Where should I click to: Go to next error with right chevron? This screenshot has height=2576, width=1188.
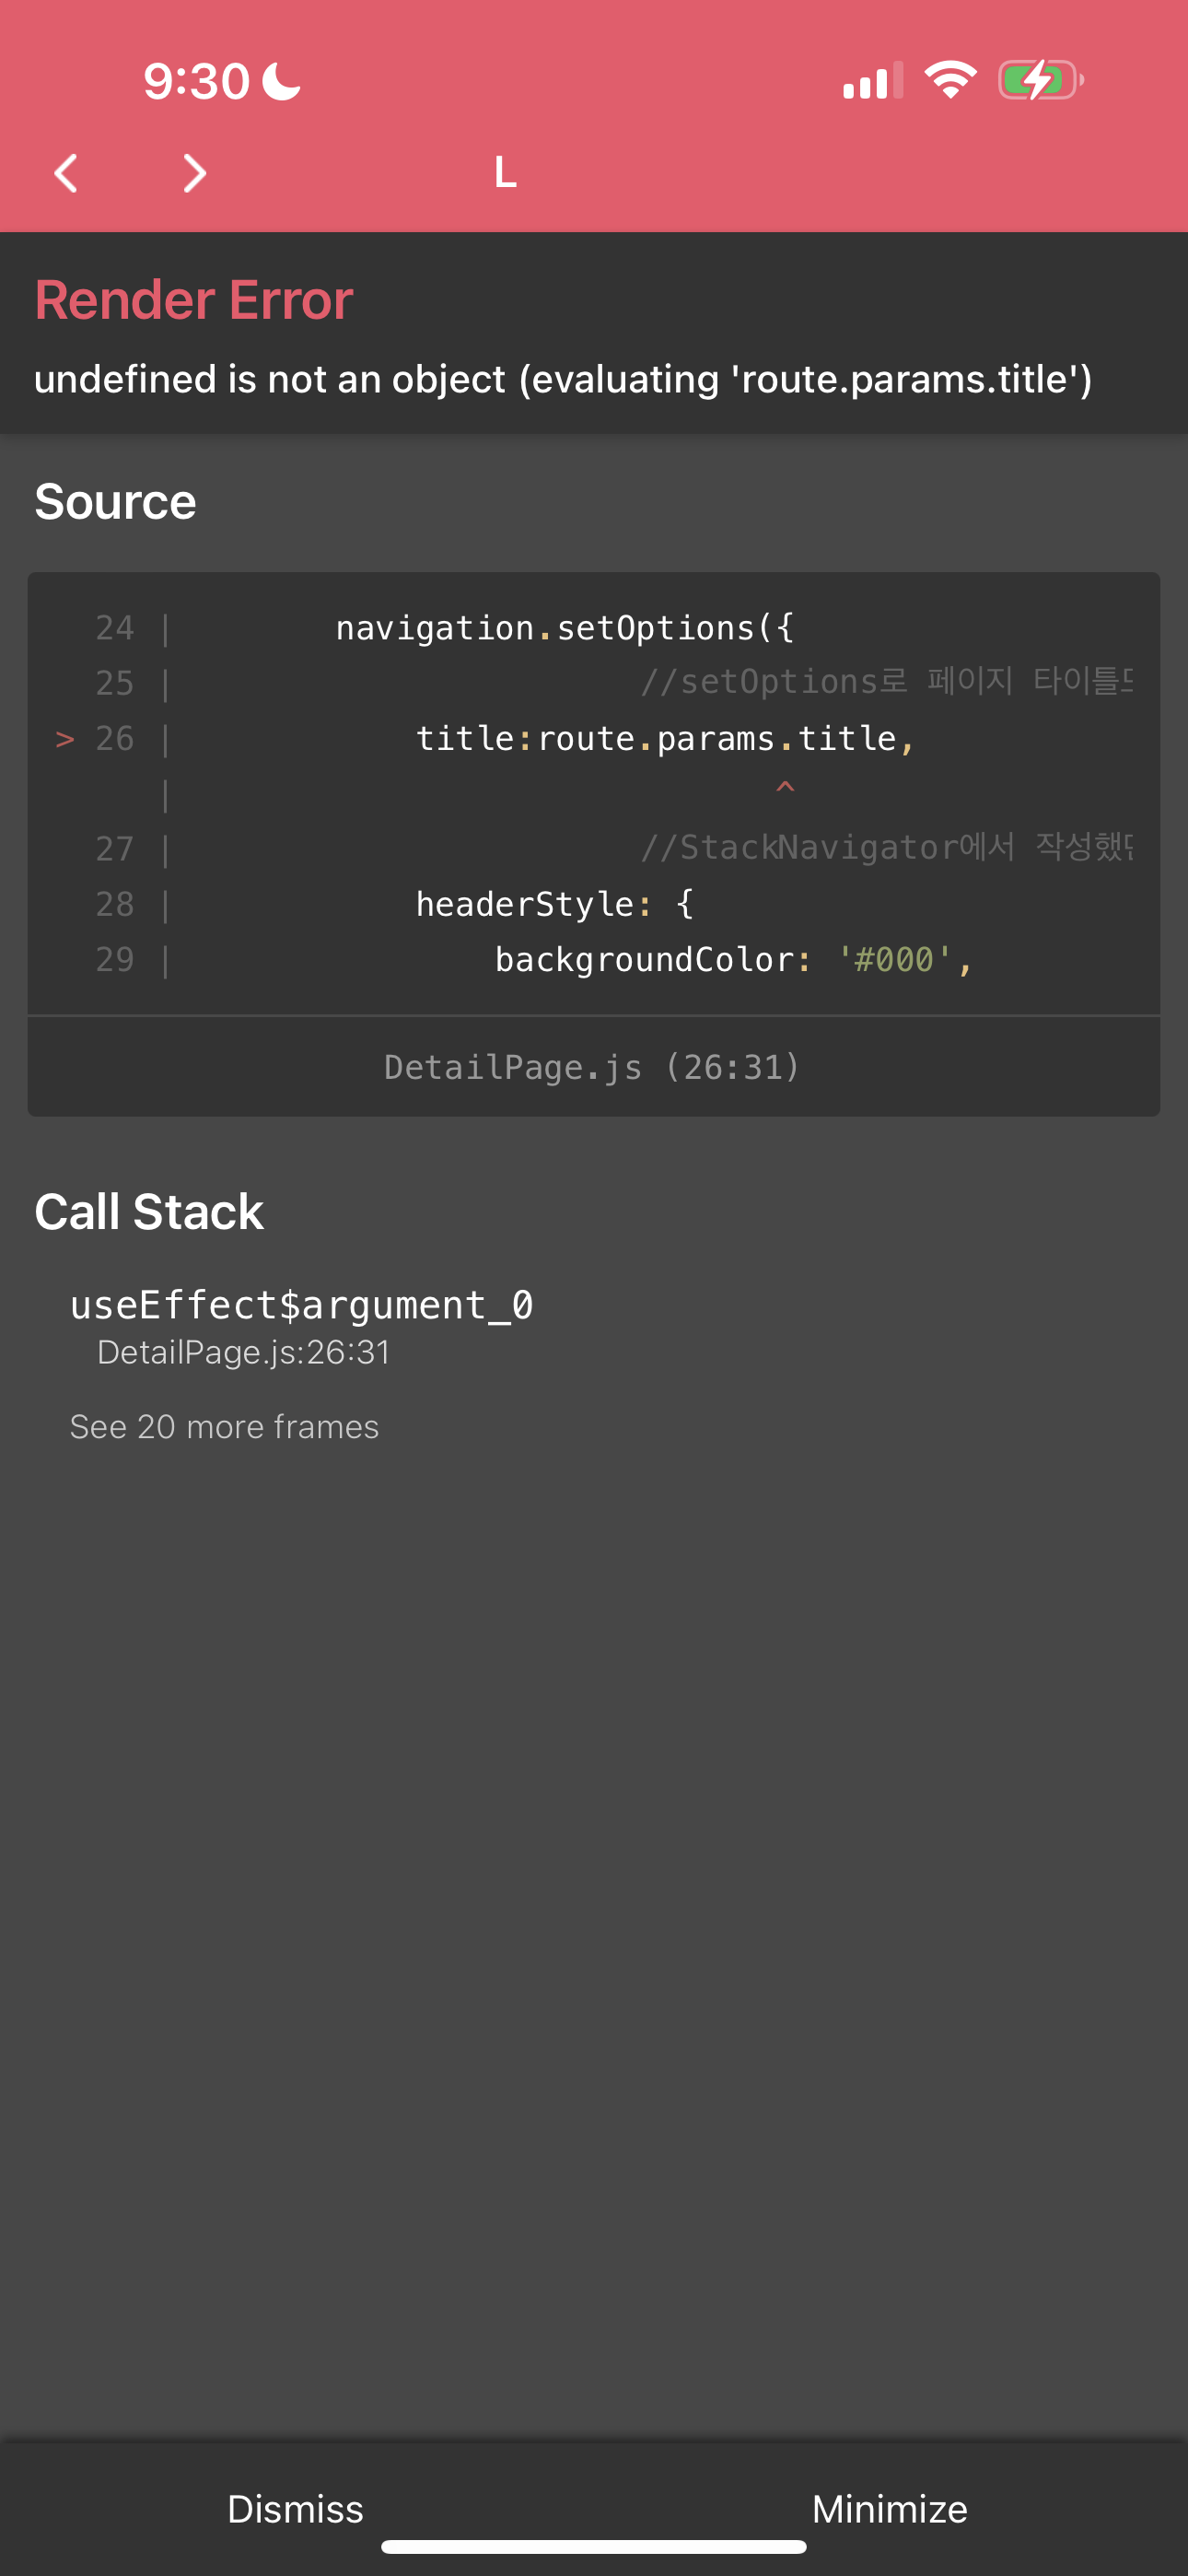click(x=195, y=173)
